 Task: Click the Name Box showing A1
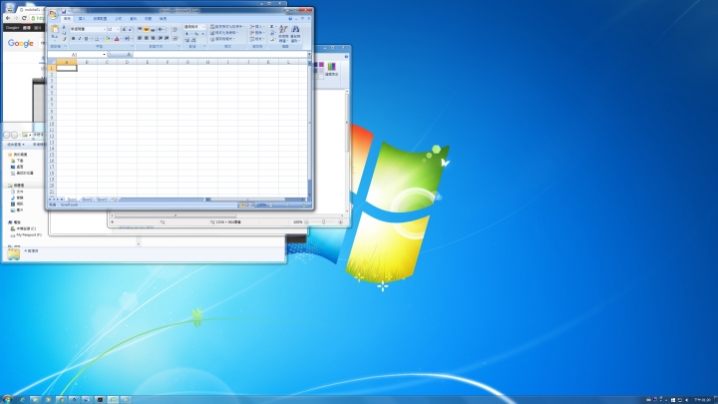(76, 55)
